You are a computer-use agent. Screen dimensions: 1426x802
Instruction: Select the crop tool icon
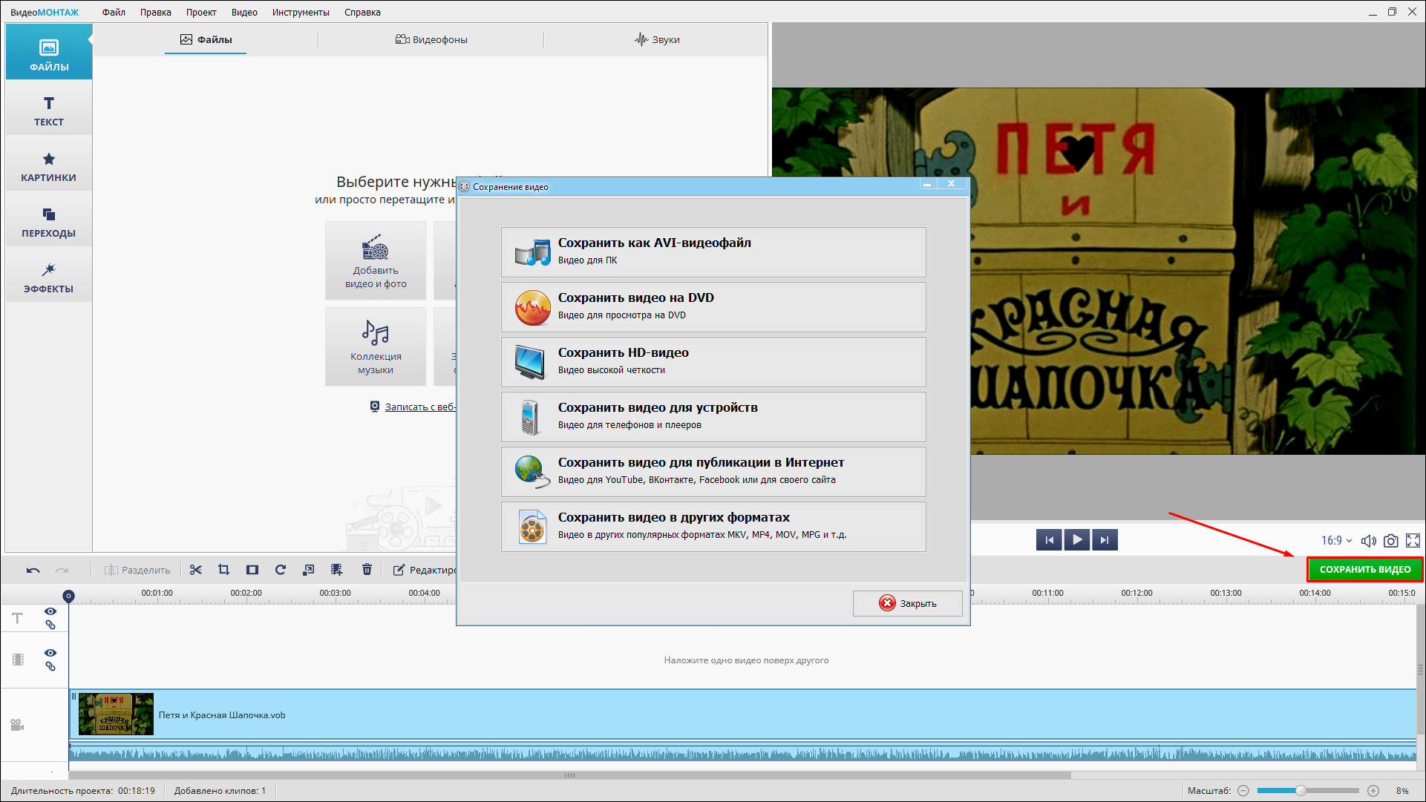coord(223,570)
